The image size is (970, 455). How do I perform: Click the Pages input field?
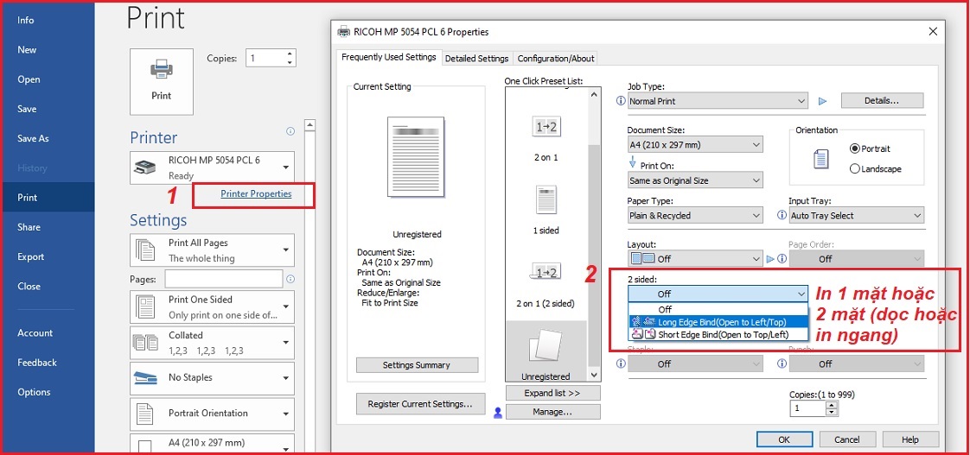(x=224, y=279)
